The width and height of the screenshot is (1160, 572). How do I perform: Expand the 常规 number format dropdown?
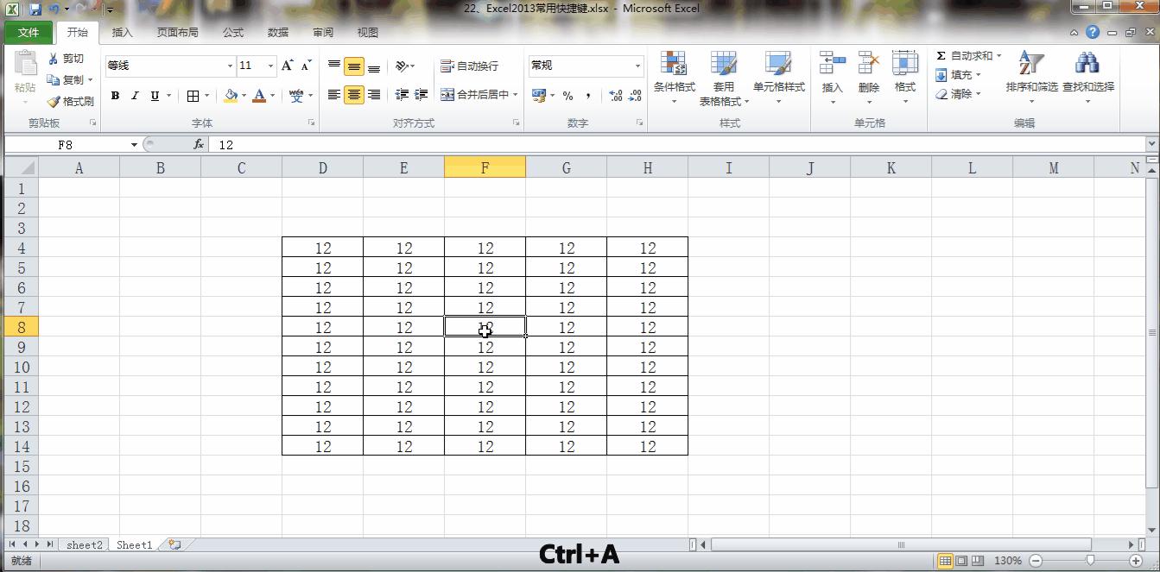(637, 66)
